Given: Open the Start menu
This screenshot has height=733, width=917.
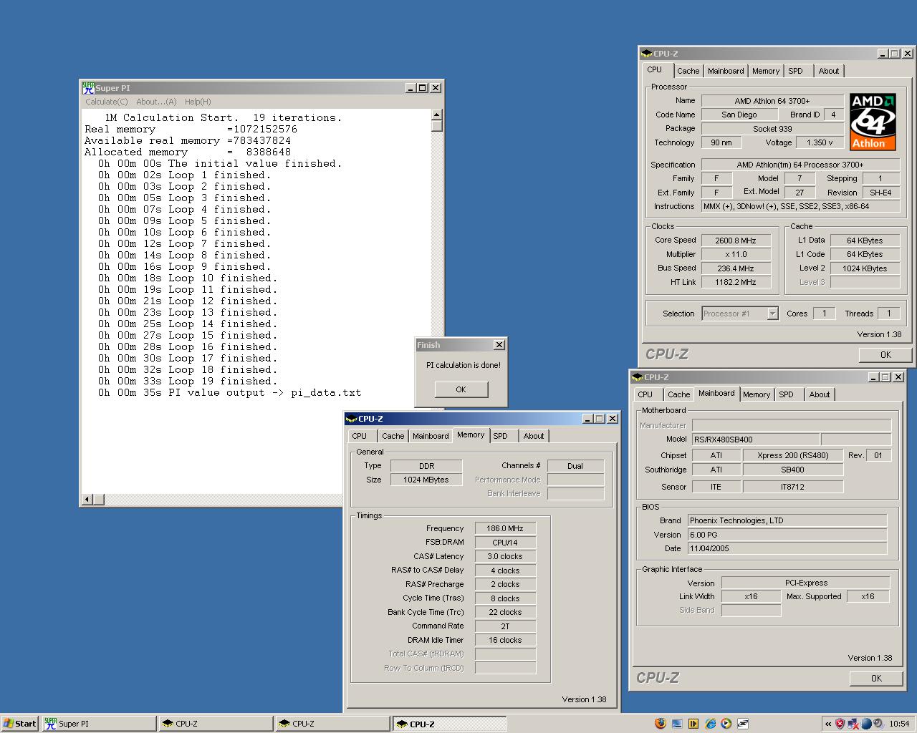Looking at the screenshot, I should point(19,724).
